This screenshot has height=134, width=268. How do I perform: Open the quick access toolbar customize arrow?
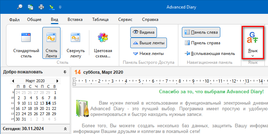pyautogui.click(x=60, y=7)
